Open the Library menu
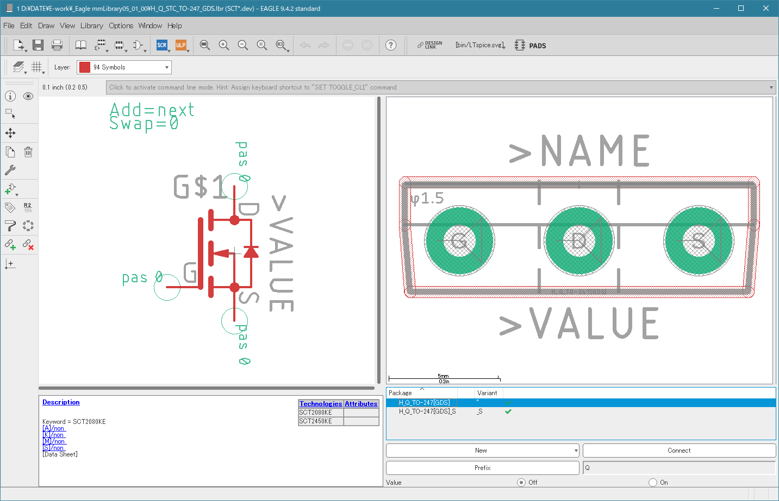The height and width of the screenshot is (501, 779). point(91,26)
